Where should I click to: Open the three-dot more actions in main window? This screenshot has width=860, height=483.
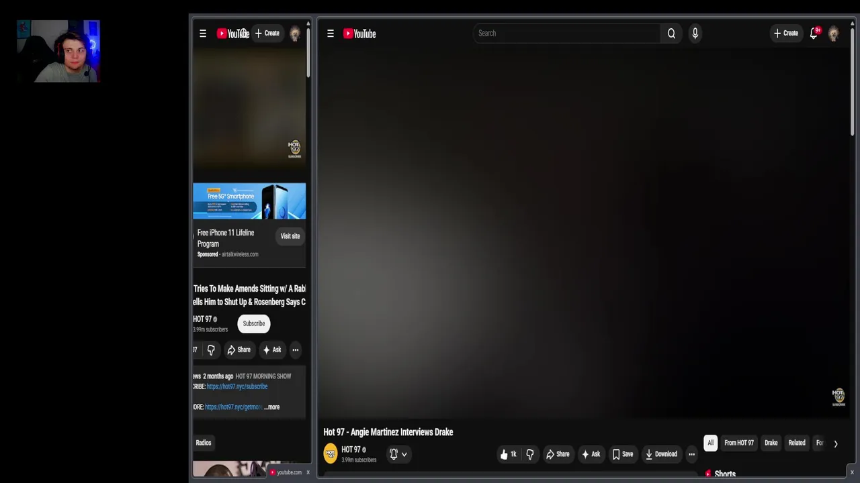(x=691, y=454)
